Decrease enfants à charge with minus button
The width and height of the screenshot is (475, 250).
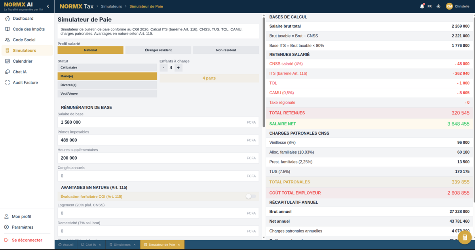163,68
